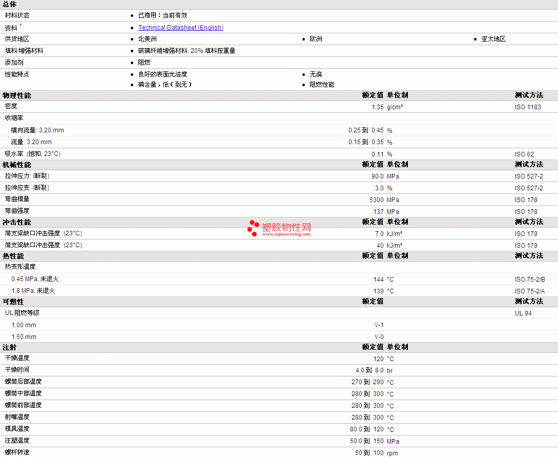Select the density value 1.35

[378, 107]
